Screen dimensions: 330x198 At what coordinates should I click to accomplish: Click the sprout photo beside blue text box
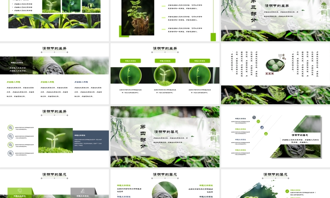55,140
